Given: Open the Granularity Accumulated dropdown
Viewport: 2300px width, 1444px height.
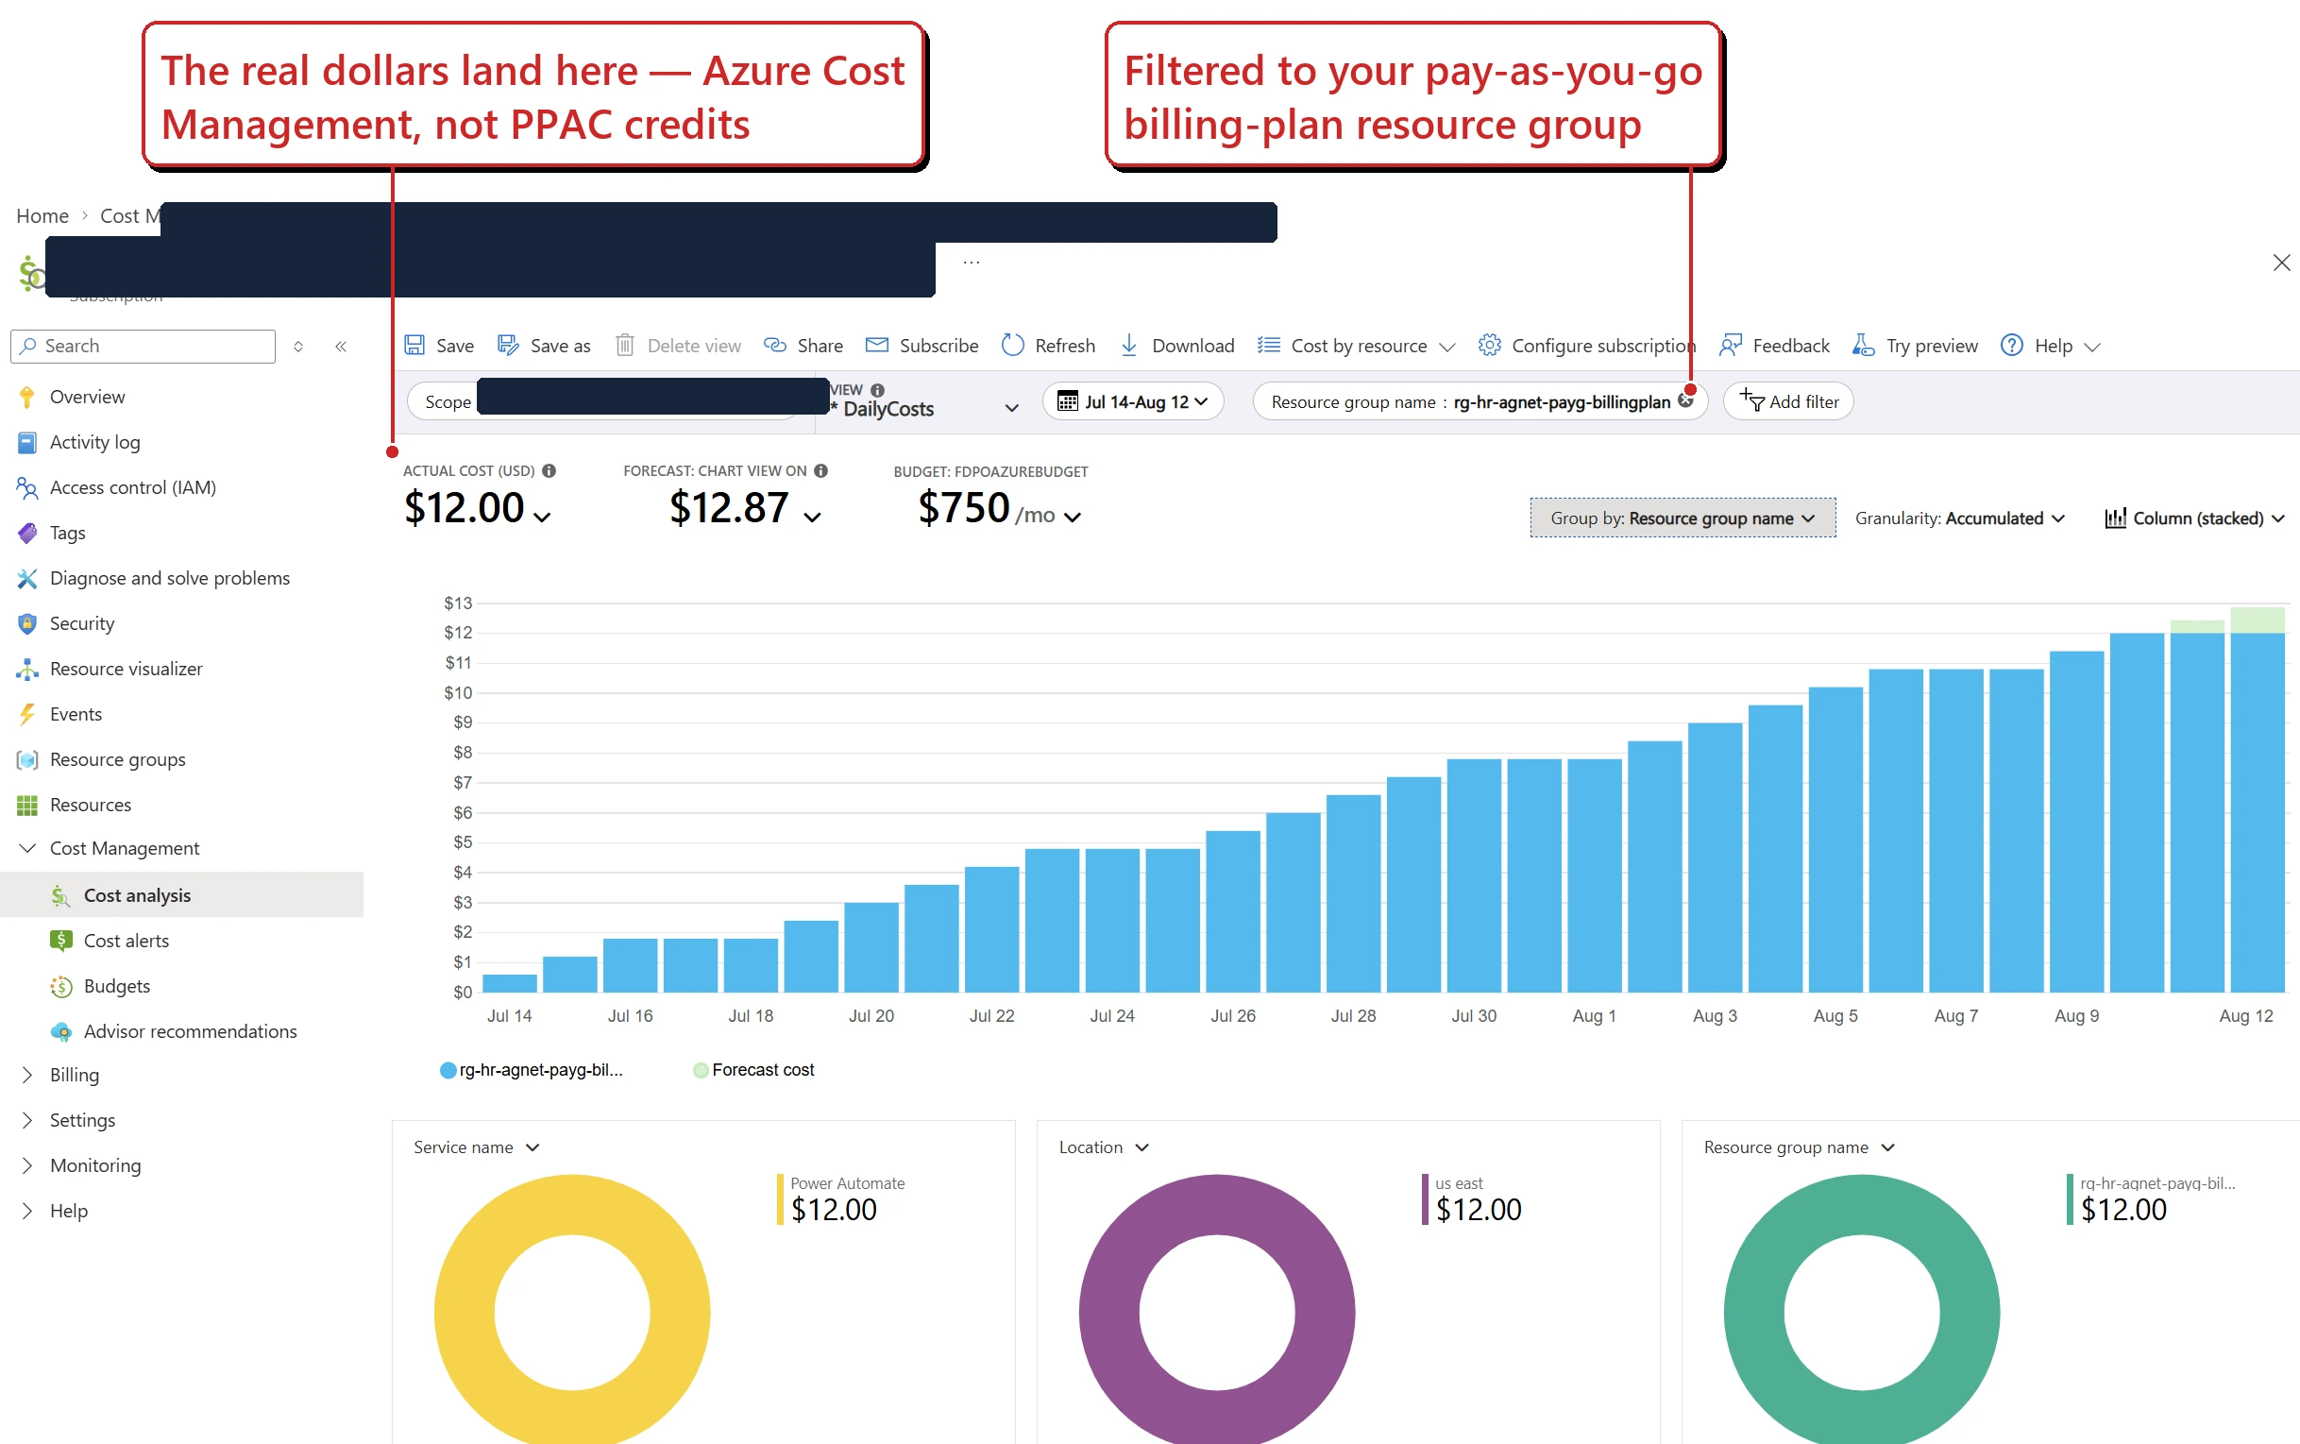Looking at the screenshot, I should point(1960,518).
